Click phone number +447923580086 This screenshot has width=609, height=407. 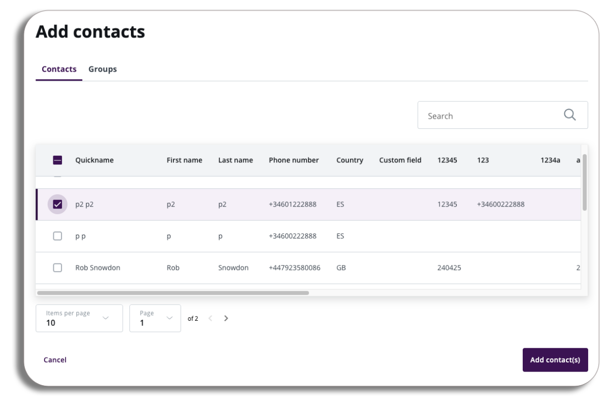pyautogui.click(x=294, y=267)
